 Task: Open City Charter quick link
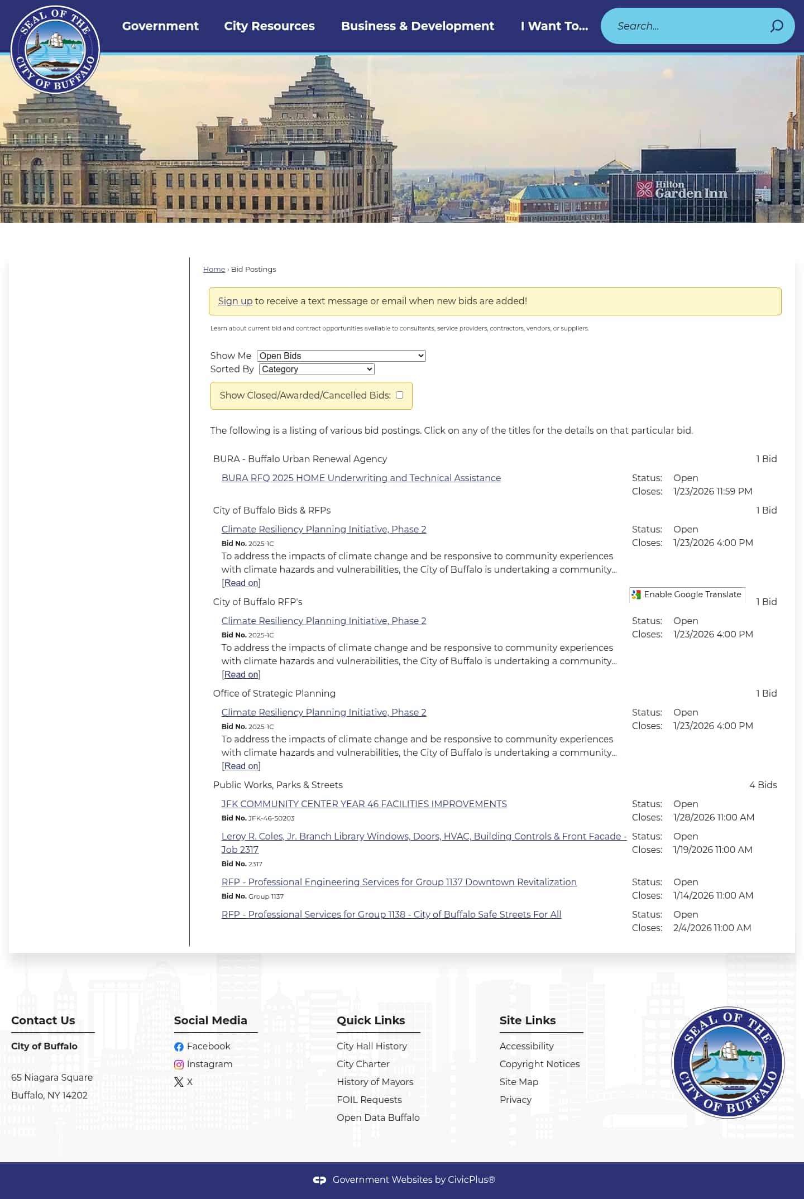point(363,1064)
